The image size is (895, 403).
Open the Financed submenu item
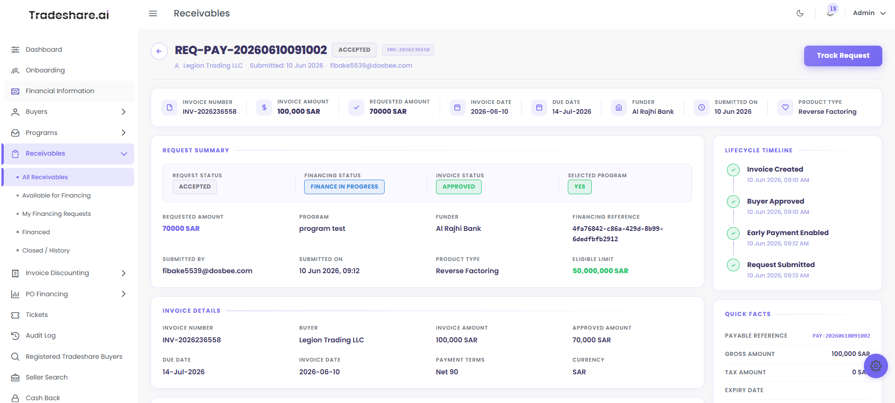pyautogui.click(x=36, y=232)
